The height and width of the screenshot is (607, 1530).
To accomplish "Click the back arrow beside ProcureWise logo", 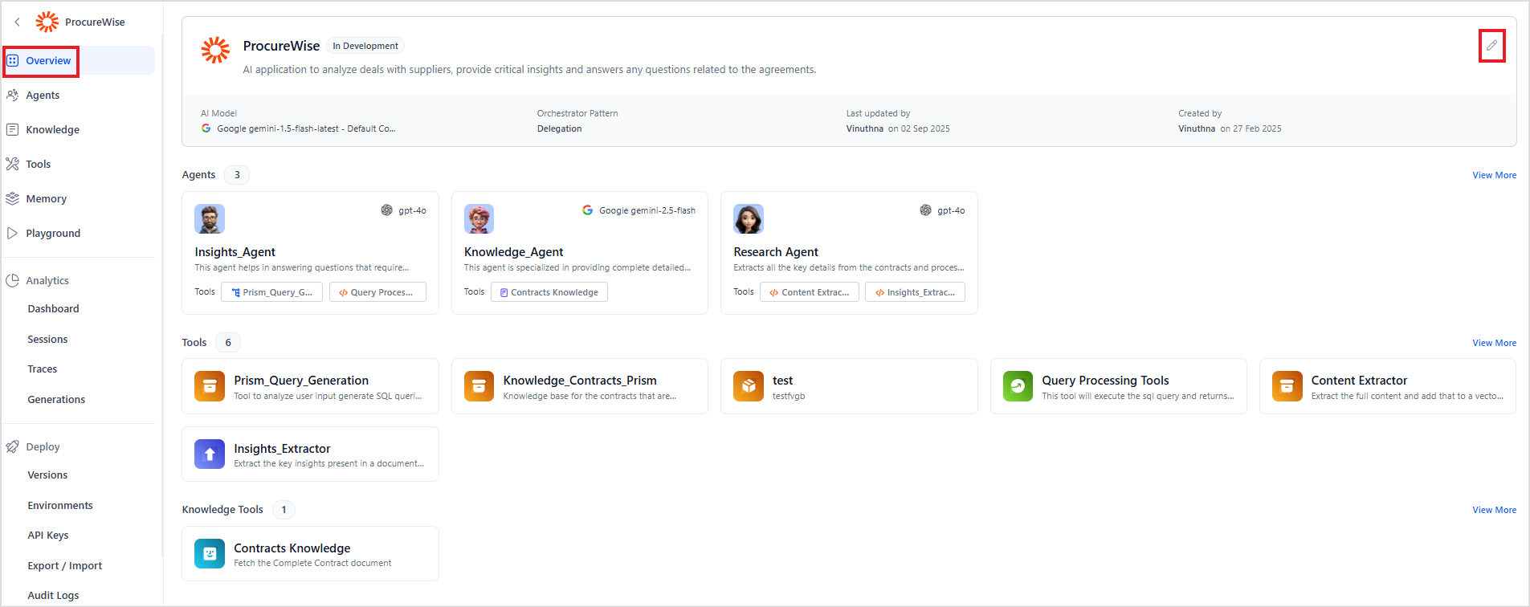I will coord(18,22).
